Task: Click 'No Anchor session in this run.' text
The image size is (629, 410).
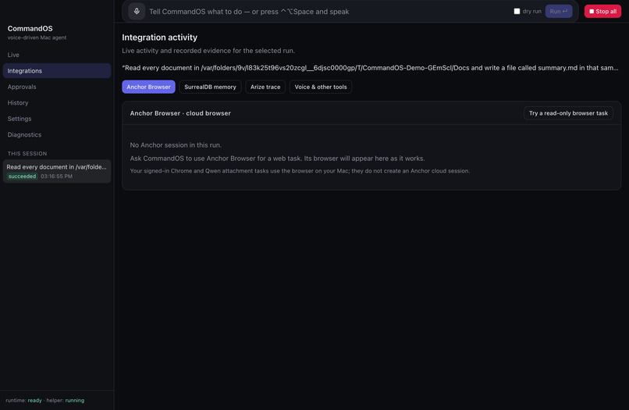Action: (x=176, y=145)
